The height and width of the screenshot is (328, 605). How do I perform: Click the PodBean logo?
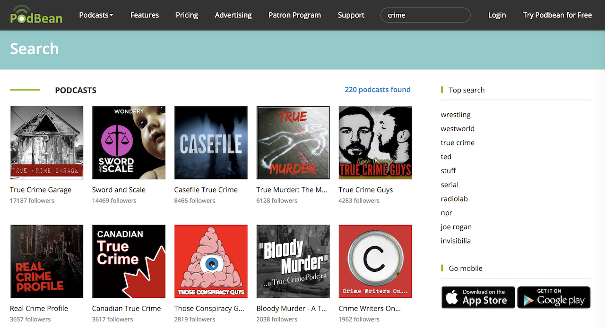(x=36, y=15)
